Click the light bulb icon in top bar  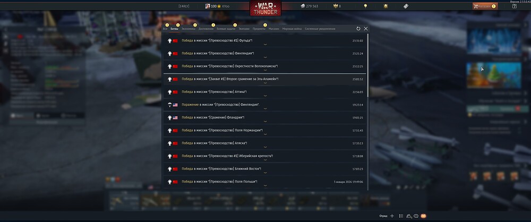coord(365,6)
